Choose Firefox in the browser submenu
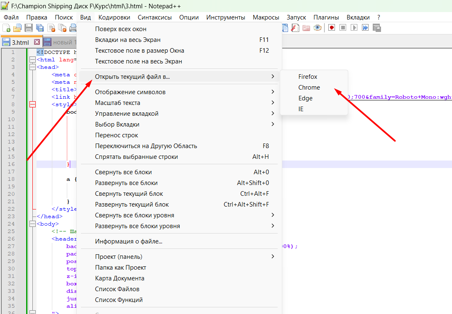The image size is (452, 314). pos(314,77)
